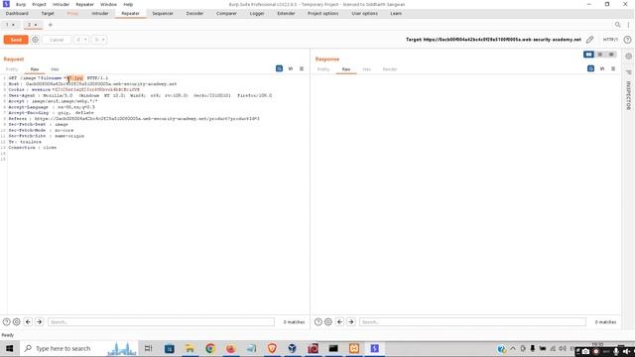The height and width of the screenshot is (357, 635).
Task: Open the request editor options menu
Action: (302, 68)
